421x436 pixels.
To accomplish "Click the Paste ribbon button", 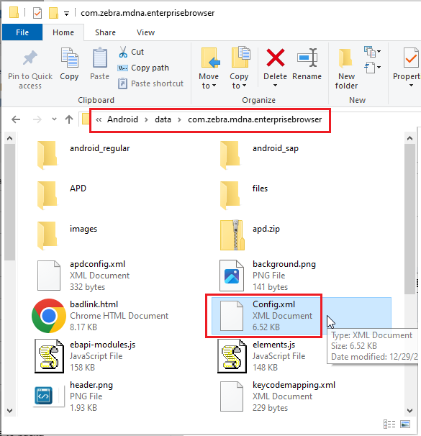I will tap(99, 64).
